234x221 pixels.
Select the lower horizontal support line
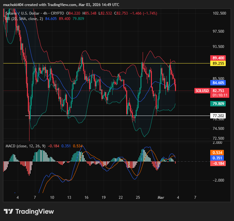(x=95, y=116)
